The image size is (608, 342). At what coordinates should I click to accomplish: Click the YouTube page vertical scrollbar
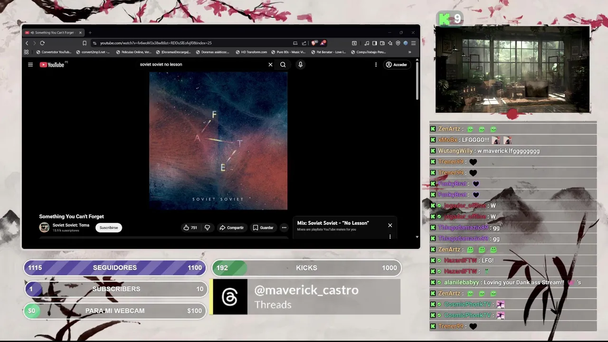(417, 81)
